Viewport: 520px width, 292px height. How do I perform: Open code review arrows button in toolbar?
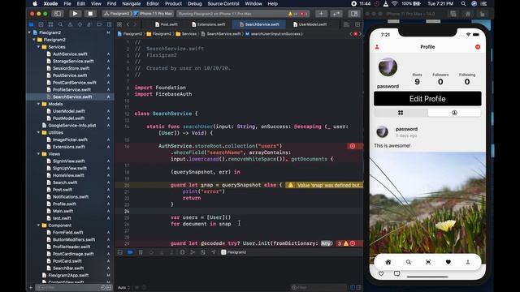pyautogui.click(x=336, y=14)
